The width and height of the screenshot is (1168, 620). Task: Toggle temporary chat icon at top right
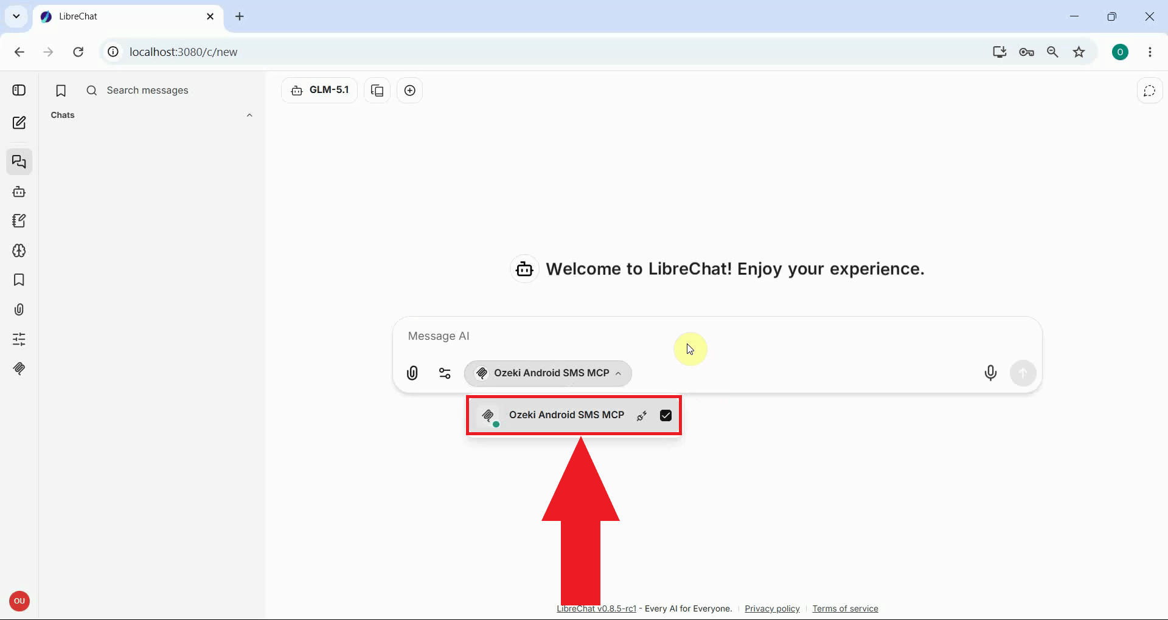tap(1149, 91)
